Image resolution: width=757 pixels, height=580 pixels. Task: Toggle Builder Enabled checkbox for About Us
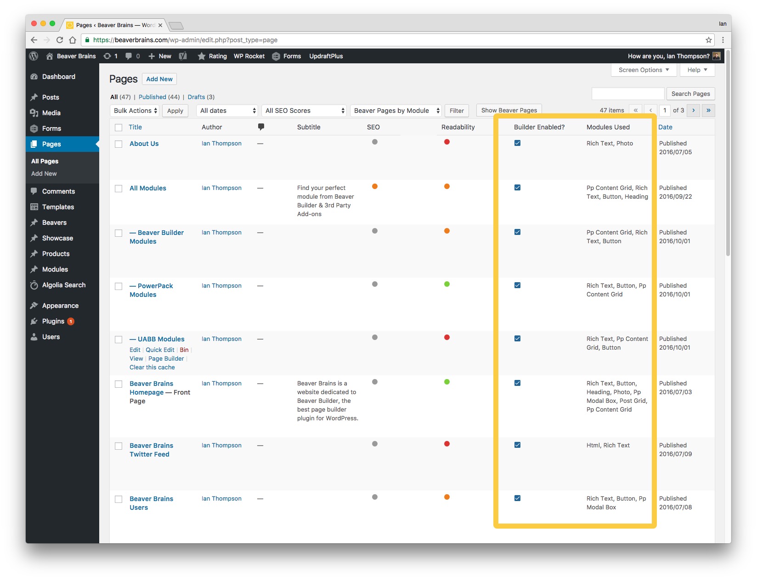[517, 143]
